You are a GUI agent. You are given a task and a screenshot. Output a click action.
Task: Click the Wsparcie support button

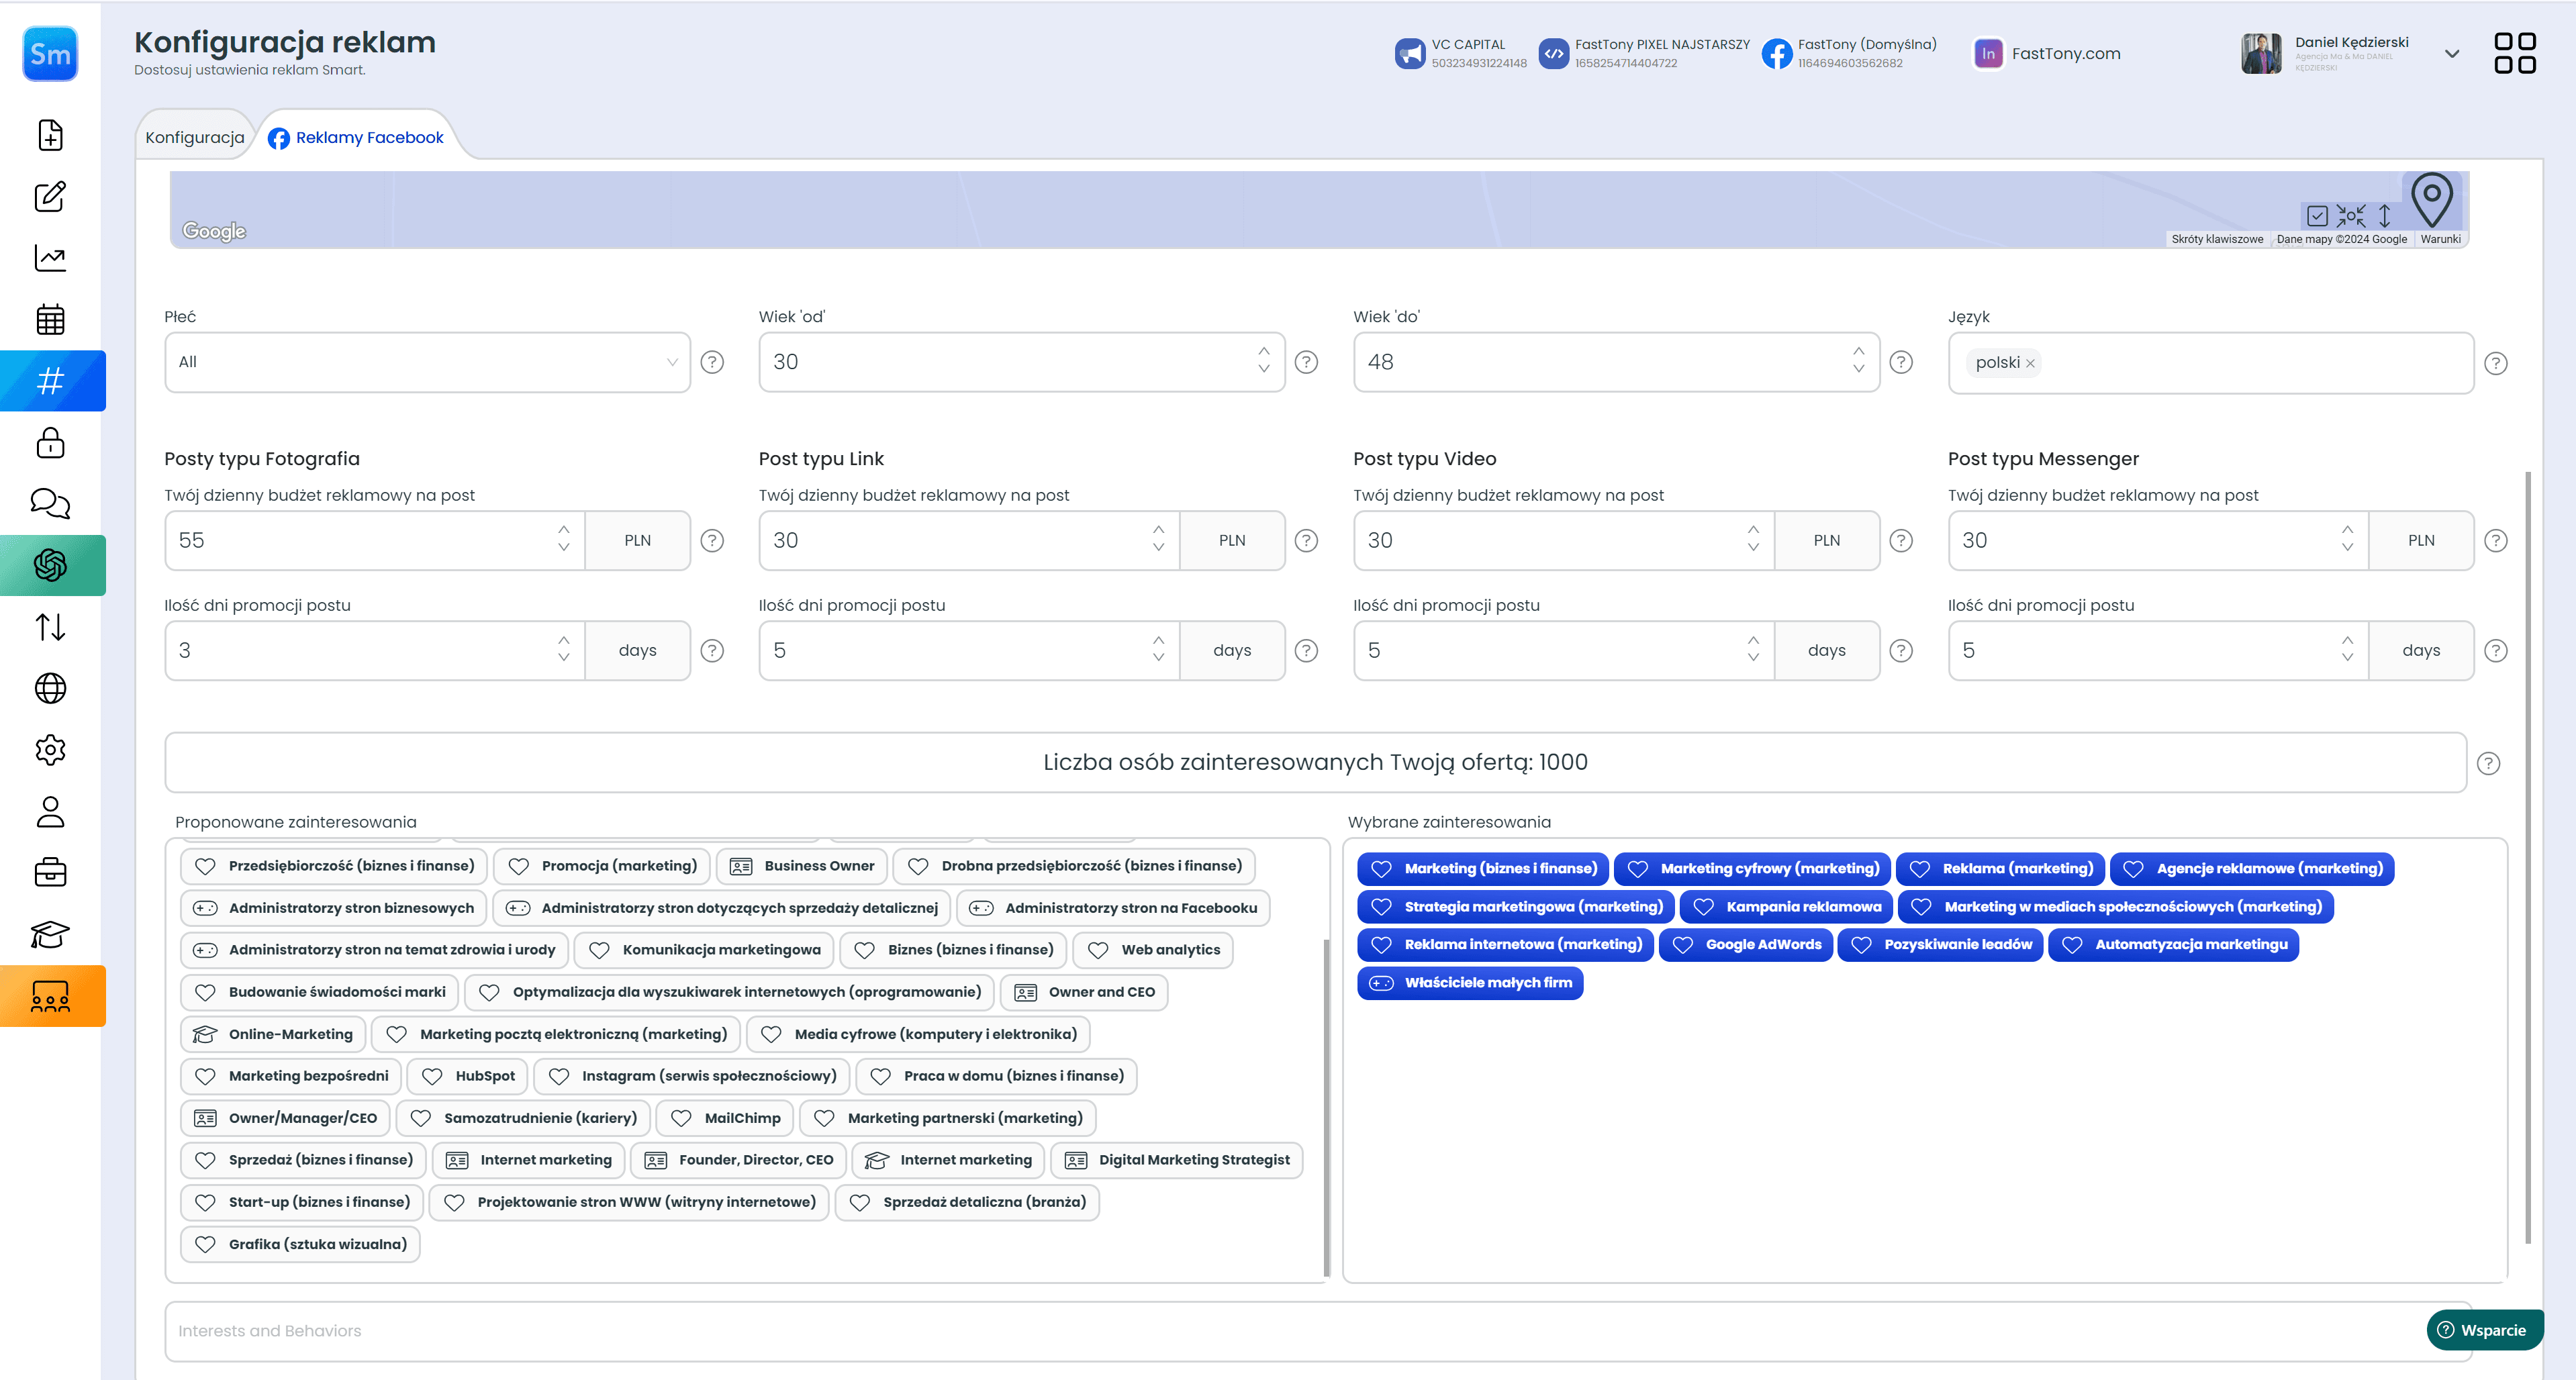[2484, 1330]
